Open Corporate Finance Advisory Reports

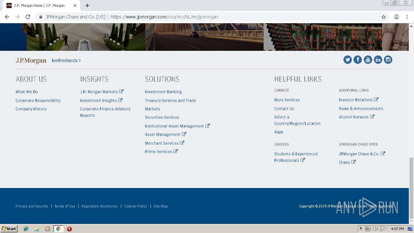pos(105,112)
